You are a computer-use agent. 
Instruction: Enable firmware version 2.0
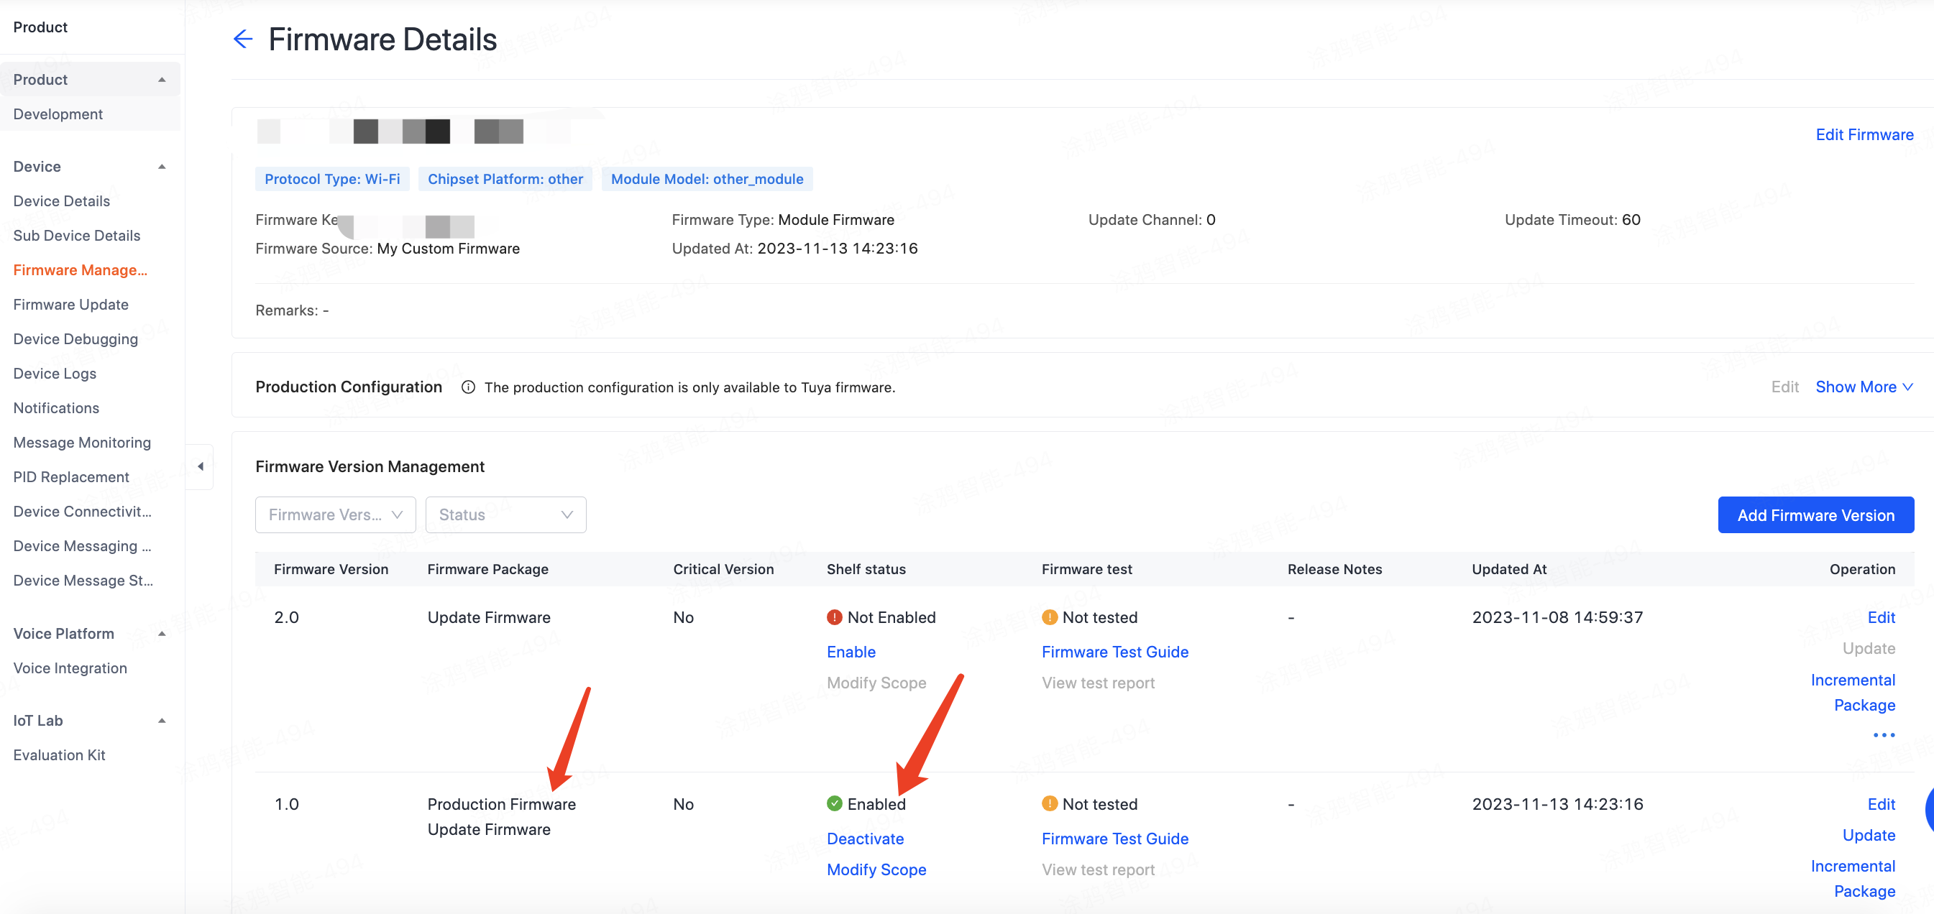click(x=851, y=652)
